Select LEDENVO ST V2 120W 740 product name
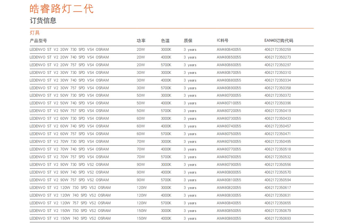This screenshot has height=224, width=341. pos(70,195)
